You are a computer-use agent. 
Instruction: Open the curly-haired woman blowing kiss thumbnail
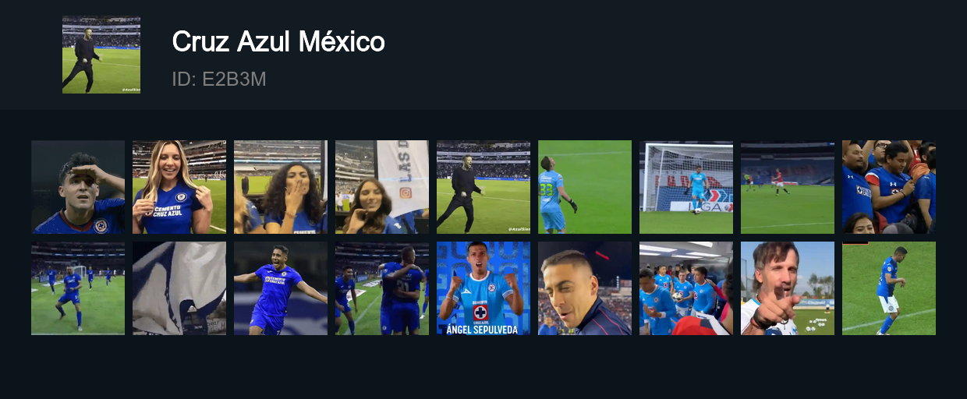[x=281, y=187]
